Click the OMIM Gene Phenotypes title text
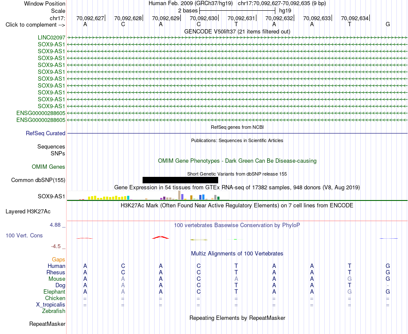The image size is (408, 334). [x=237, y=161]
